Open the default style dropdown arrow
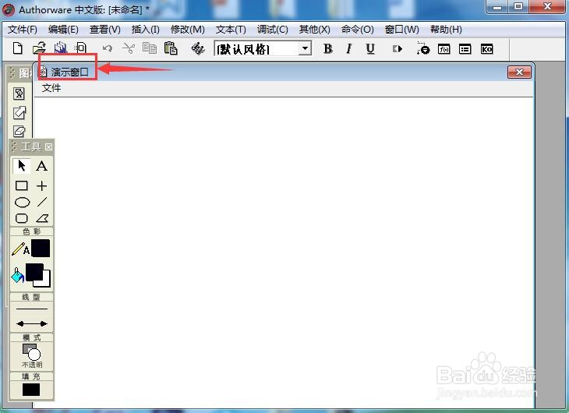This screenshot has width=569, height=413. (x=306, y=48)
